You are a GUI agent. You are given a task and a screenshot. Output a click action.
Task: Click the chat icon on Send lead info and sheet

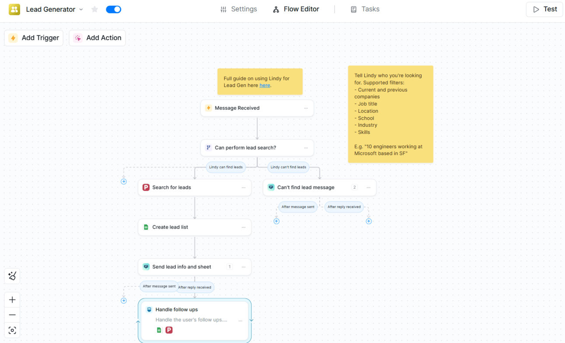146,267
